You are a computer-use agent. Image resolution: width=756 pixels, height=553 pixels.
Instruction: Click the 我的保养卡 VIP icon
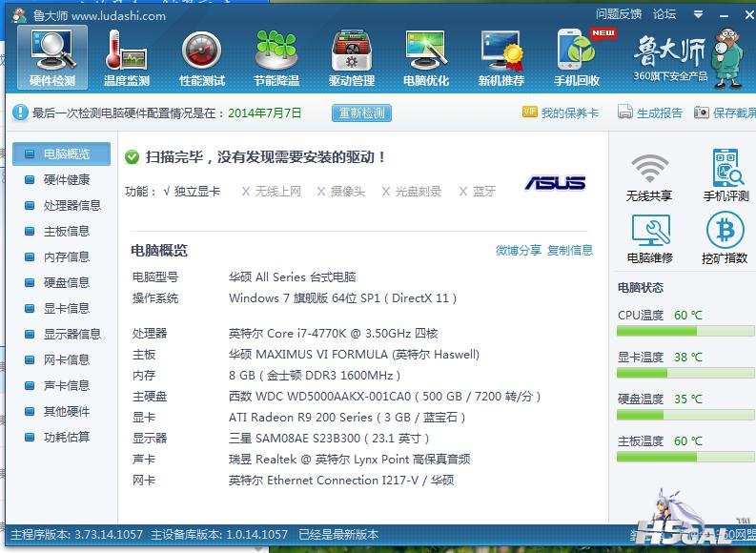pos(529,113)
